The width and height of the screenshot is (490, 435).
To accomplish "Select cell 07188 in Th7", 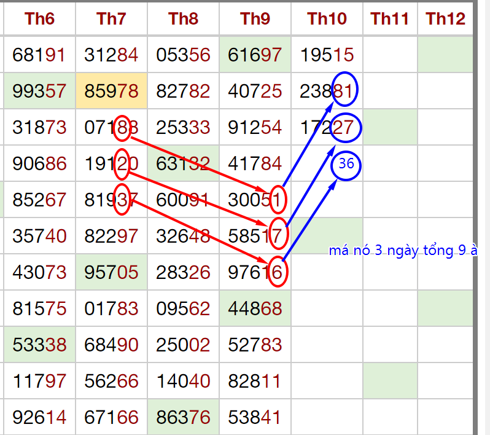I will click(x=111, y=127).
